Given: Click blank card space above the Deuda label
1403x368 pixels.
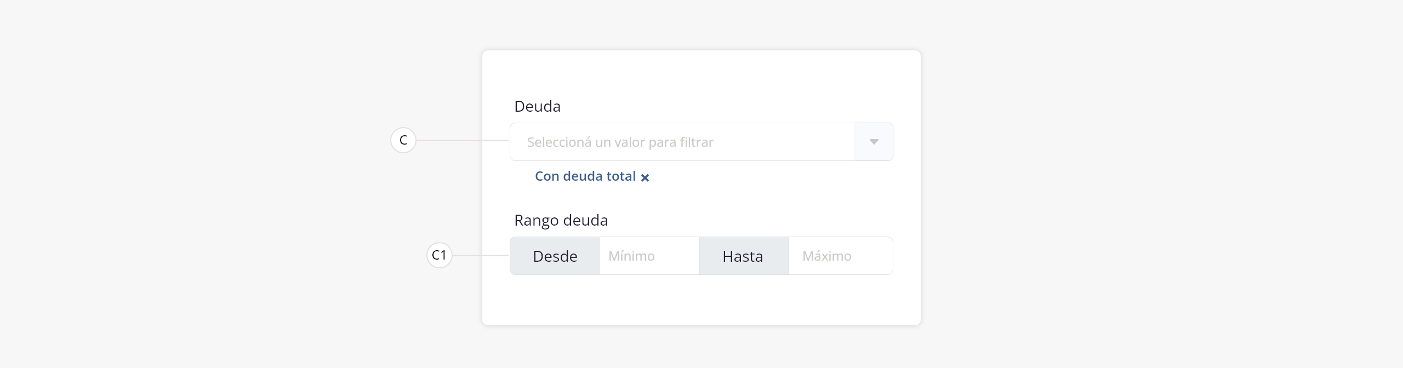Looking at the screenshot, I should 701,74.
